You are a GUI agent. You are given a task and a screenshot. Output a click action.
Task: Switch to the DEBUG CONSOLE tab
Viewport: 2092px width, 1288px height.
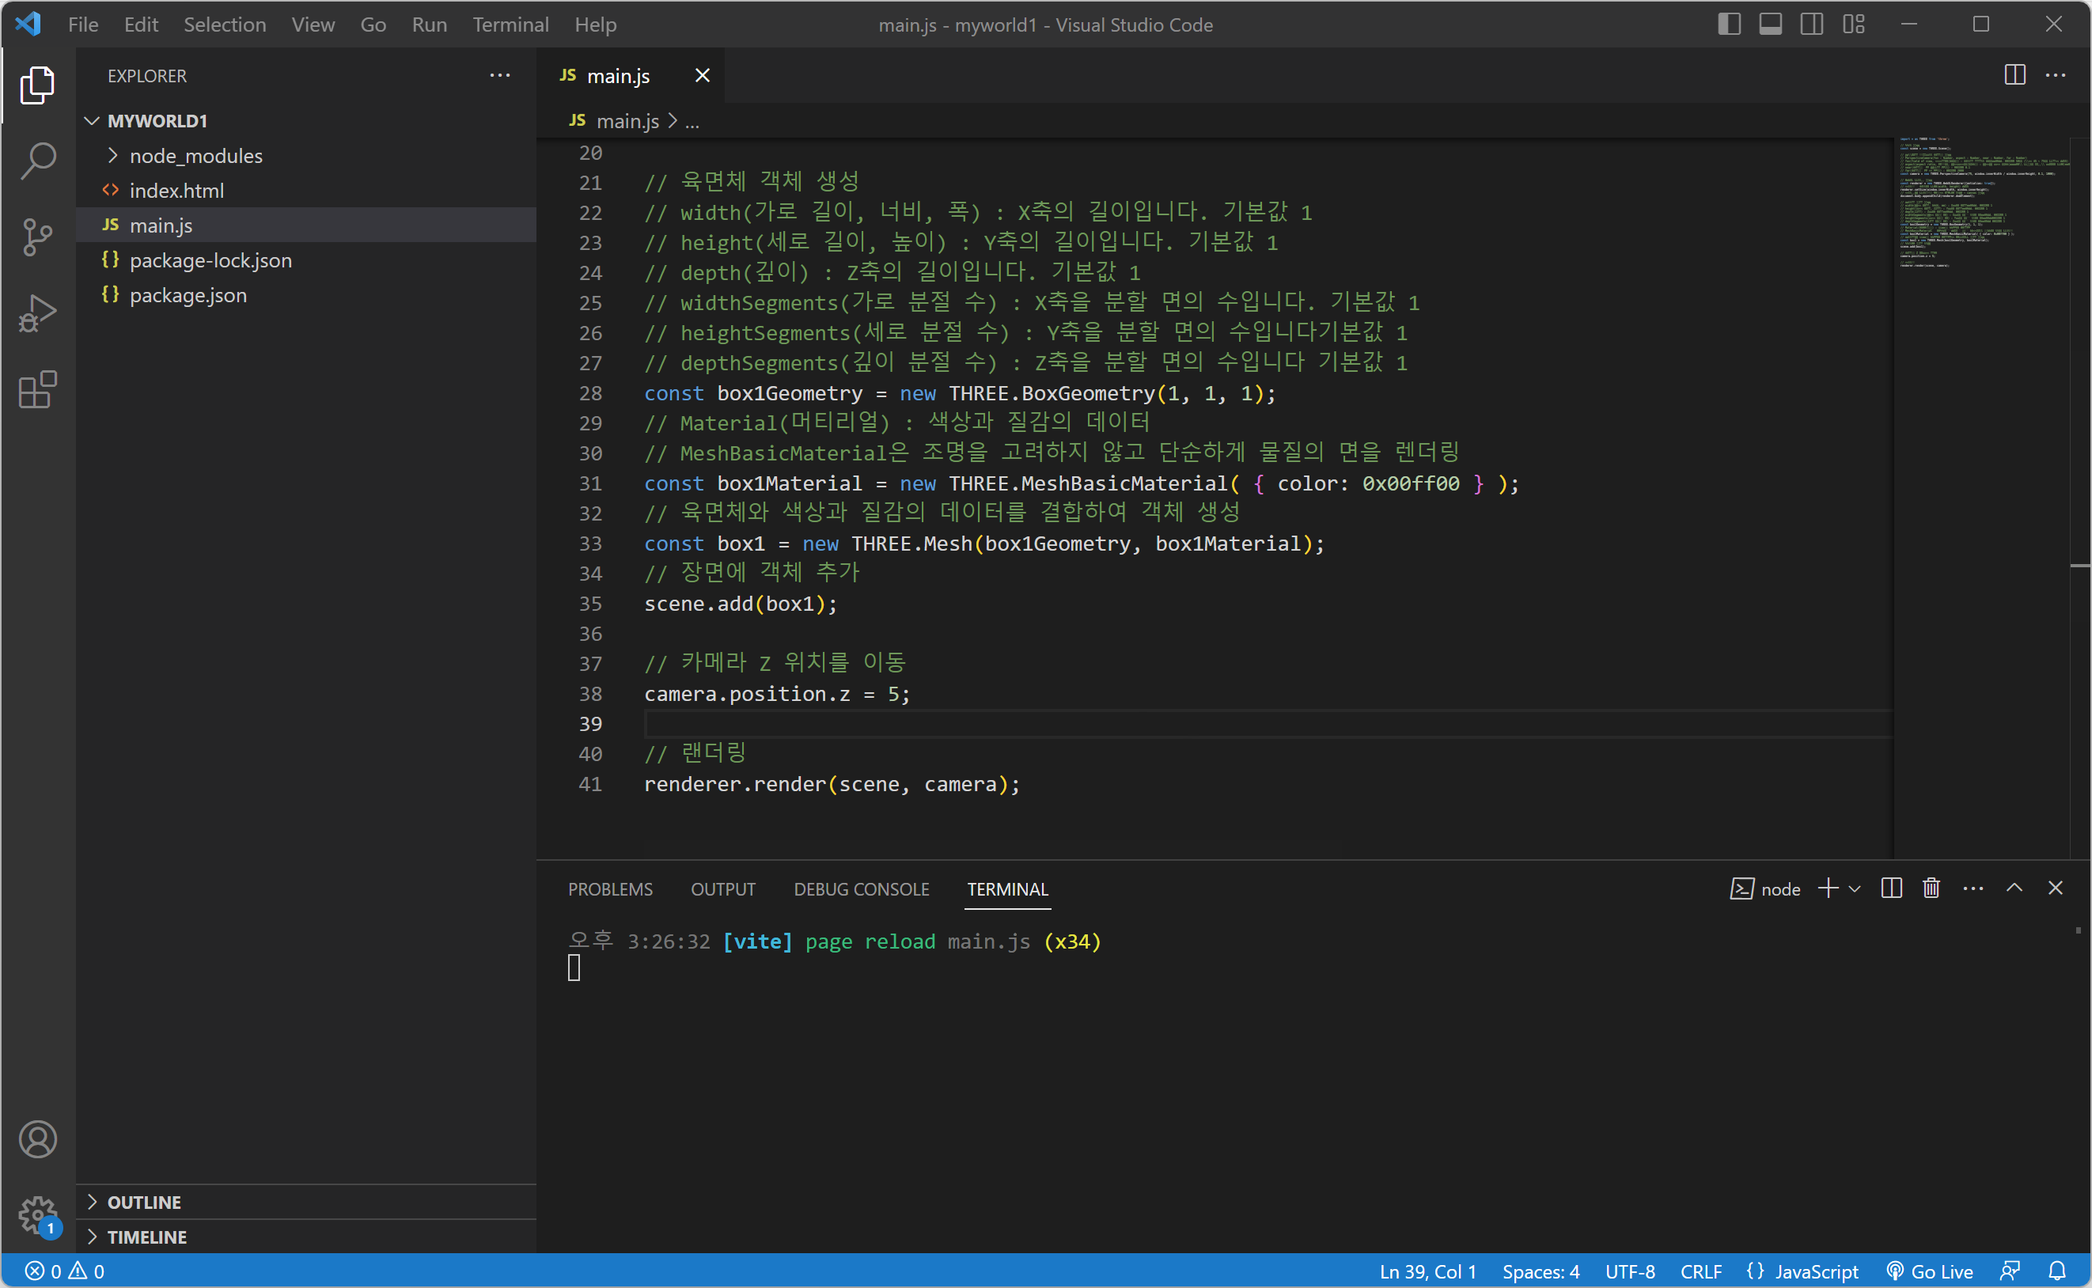[860, 888]
